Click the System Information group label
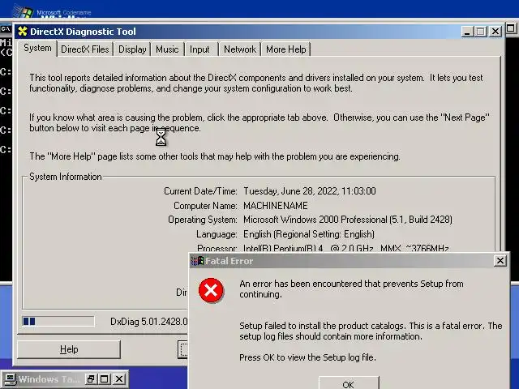 [66, 177]
